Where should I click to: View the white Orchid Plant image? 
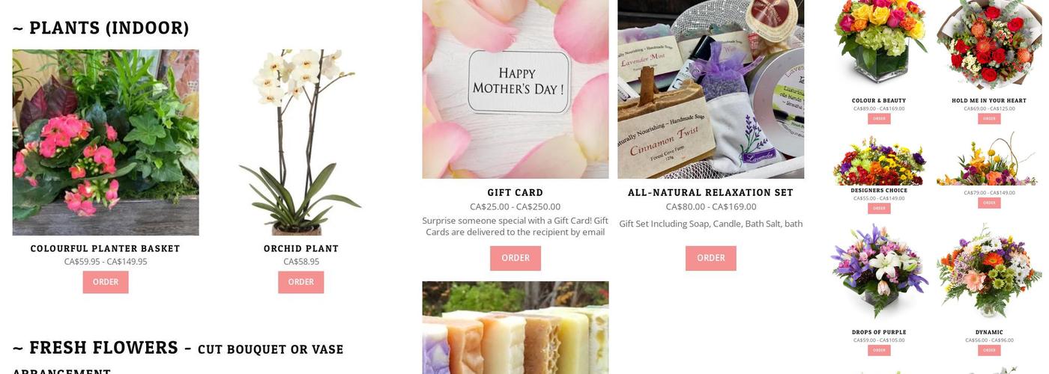[301, 142]
